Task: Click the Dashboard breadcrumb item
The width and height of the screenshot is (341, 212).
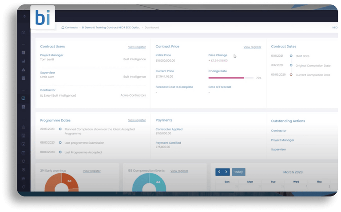Action: [x=152, y=27]
